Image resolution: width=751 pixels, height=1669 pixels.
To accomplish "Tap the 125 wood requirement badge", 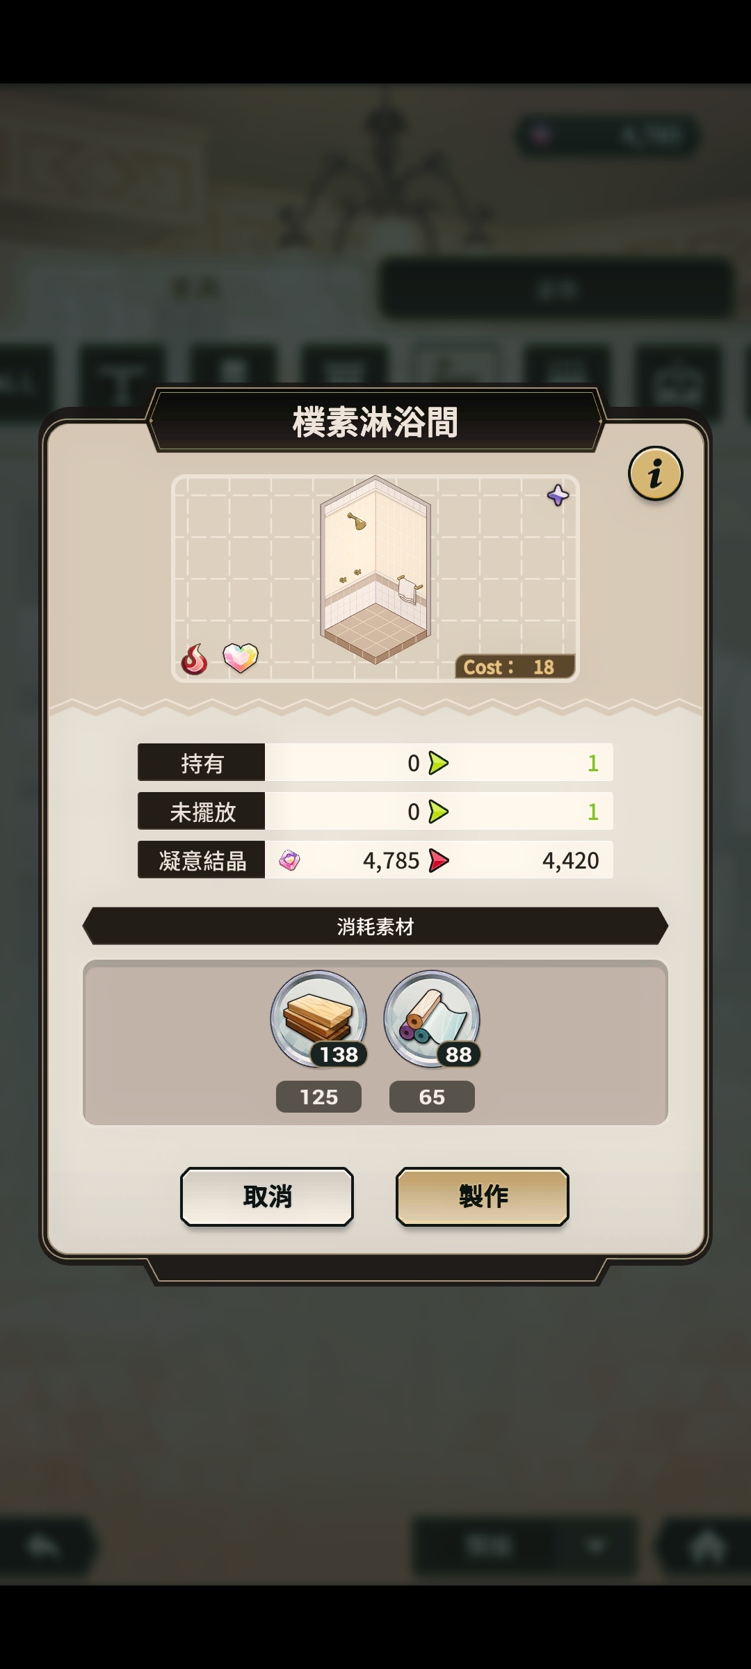I will coord(318,1097).
